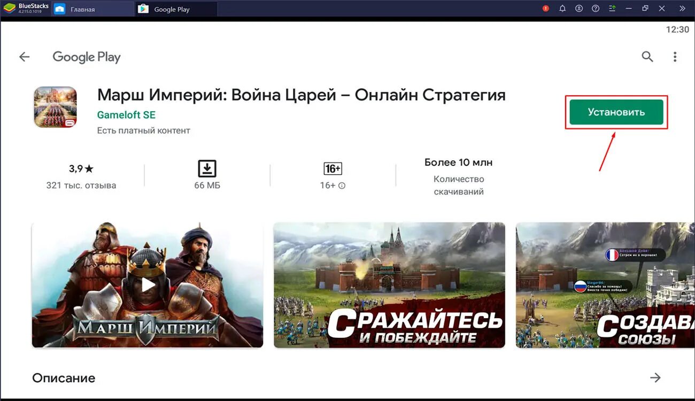Open BlueStacks notifications bell
695x401 pixels.
(562, 9)
